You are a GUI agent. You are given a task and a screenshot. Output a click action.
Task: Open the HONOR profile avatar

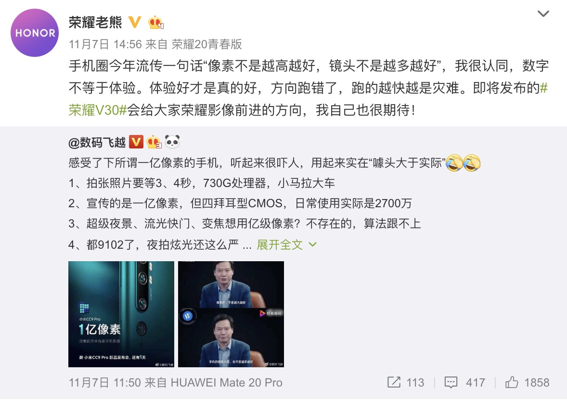pyautogui.click(x=35, y=33)
